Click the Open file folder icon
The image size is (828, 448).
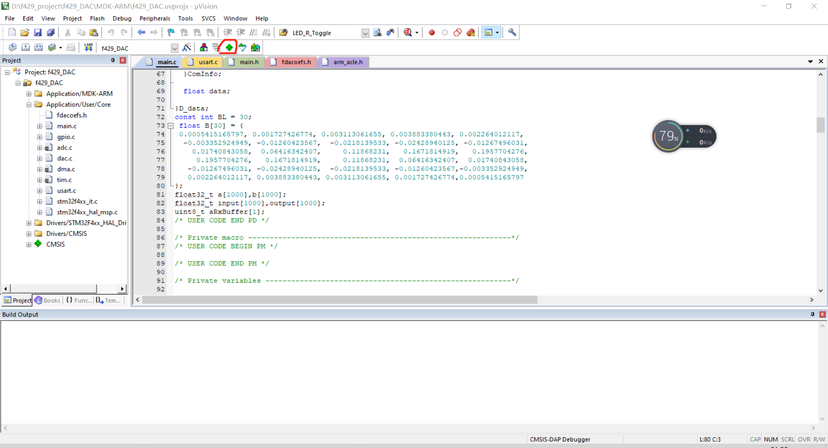[x=25, y=32]
